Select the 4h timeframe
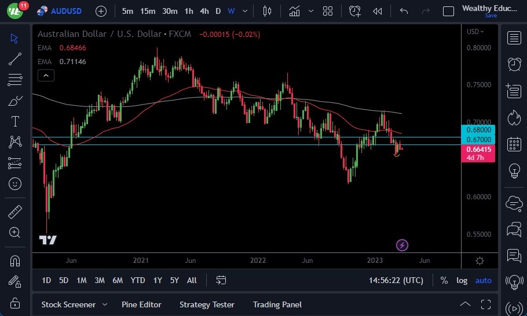 204,11
